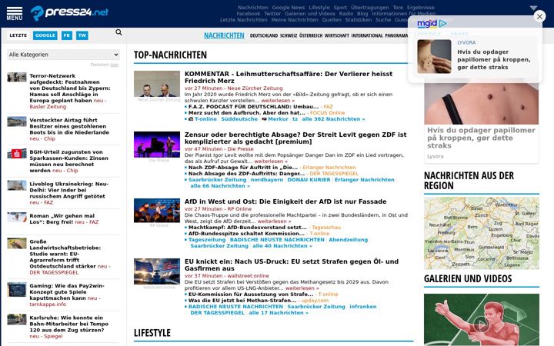Select the GOOGLE tab
The width and height of the screenshot is (554, 346).
click(x=45, y=35)
